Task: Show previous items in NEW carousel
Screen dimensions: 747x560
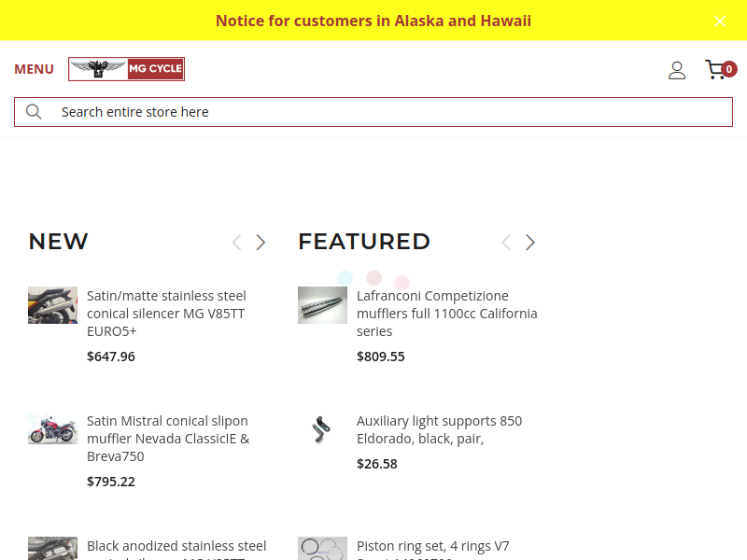Action: (236, 243)
